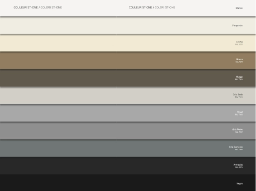This screenshot has height=191, width=256.
Task: Pick the Gris Polvo medium gray band
Action: tap(128, 131)
